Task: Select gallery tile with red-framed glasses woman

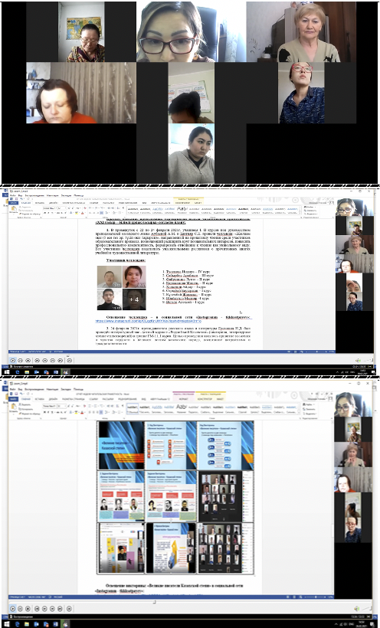Action: 301,93
